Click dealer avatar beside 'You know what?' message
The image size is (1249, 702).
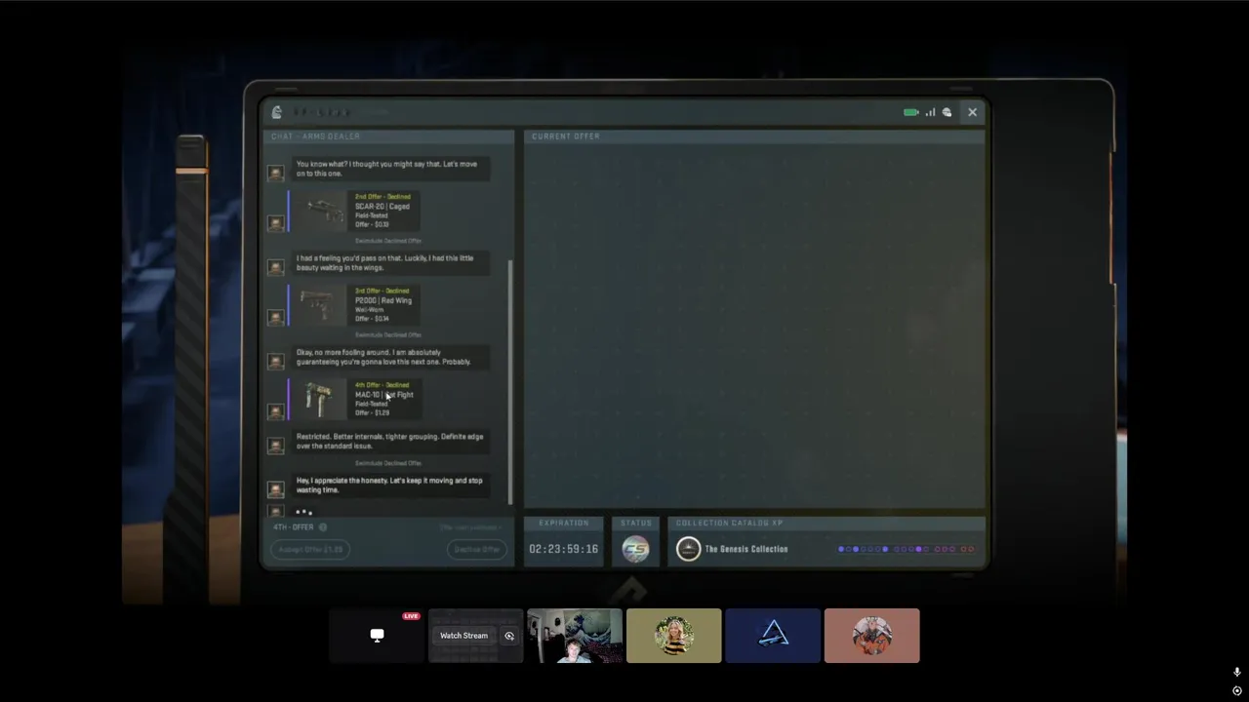click(x=276, y=173)
